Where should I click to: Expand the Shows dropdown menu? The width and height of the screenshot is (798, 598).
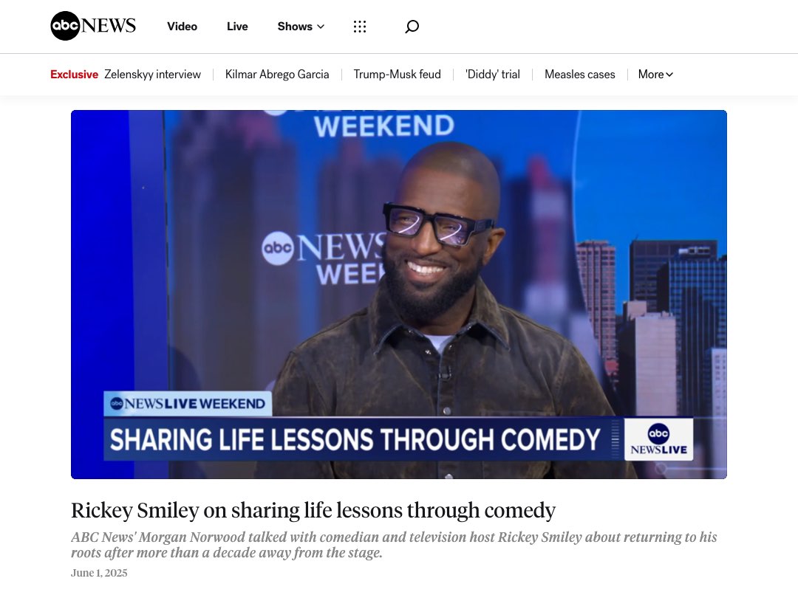point(301,27)
